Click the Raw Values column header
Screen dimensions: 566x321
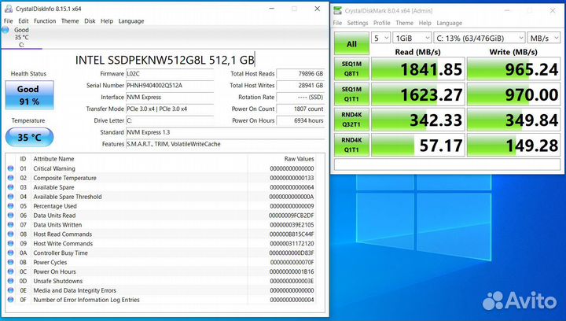(x=299, y=159)
